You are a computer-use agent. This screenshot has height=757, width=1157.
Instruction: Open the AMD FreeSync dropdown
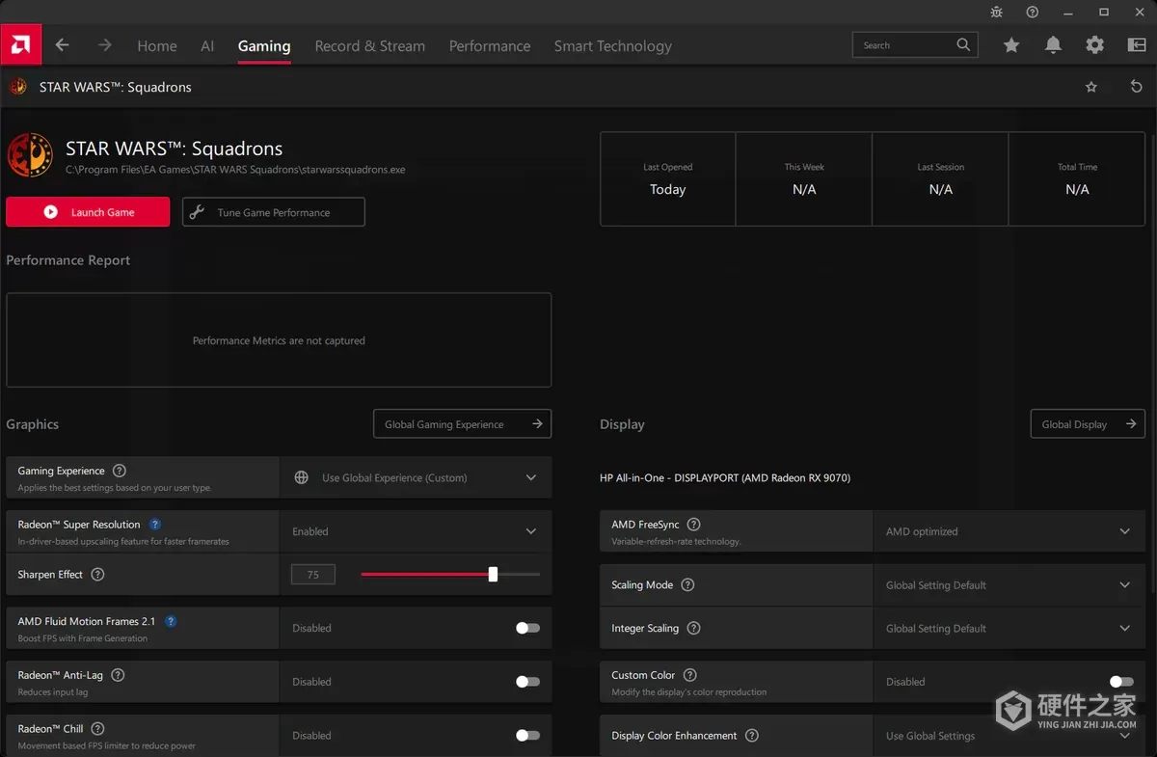coord(1009,531)
